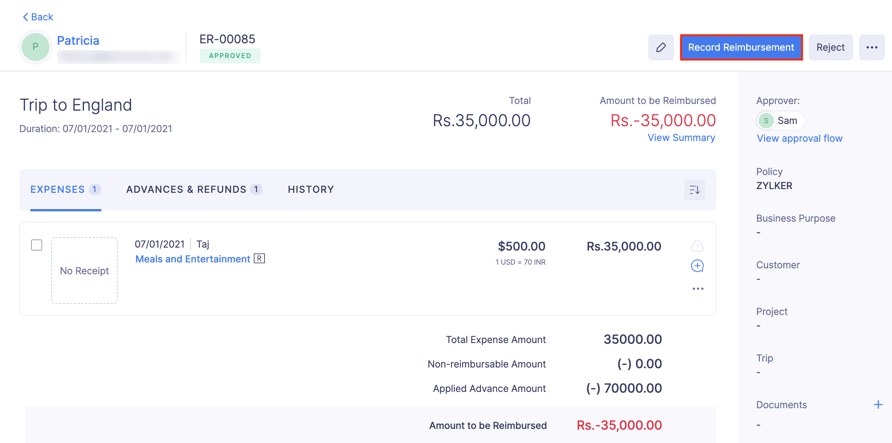
Task: Select the Taj expense checkbox
Action: pyautogui.click(x=37, y=245)
